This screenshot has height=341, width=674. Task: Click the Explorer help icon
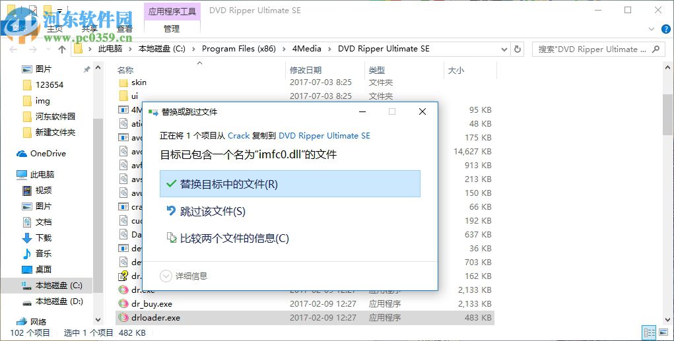pyautogui.click(x=665, y=29)
